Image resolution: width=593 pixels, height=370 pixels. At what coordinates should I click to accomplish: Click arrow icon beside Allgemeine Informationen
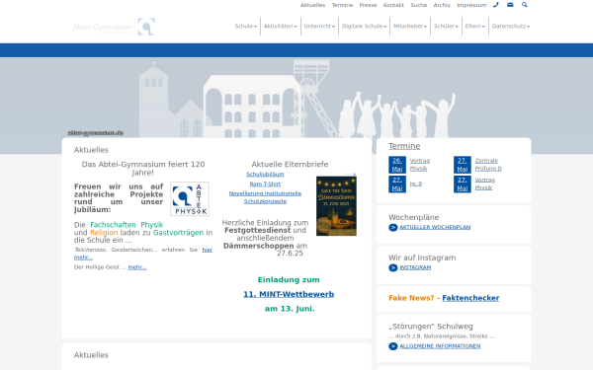[x=393, y=346]
